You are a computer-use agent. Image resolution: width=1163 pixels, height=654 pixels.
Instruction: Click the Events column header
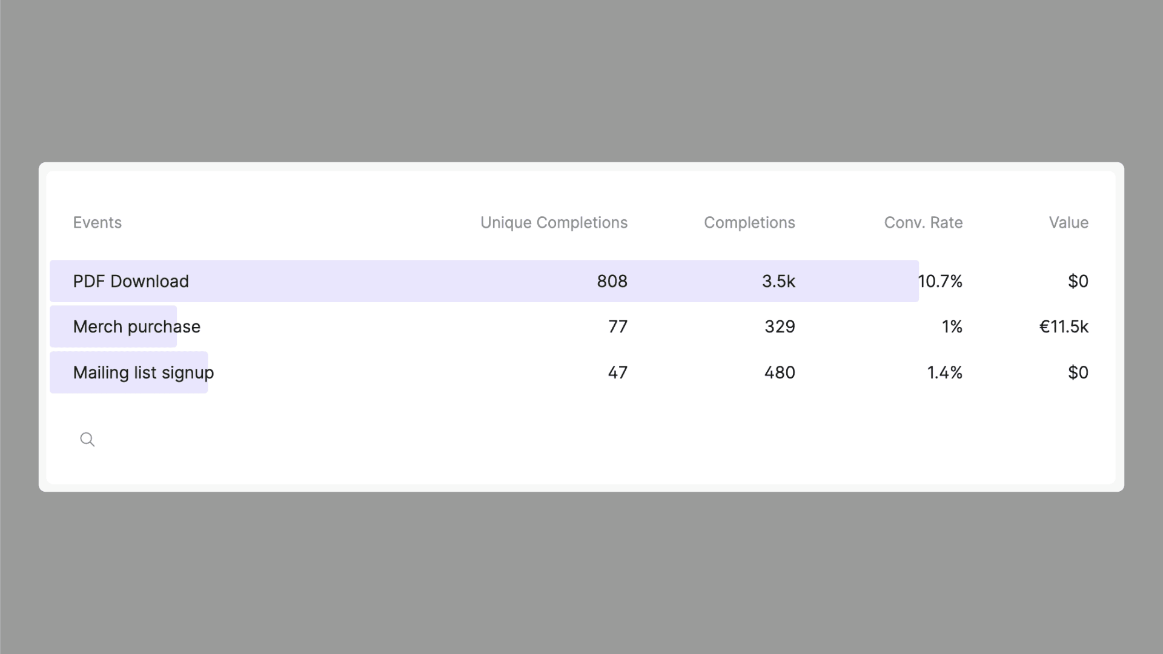97,222
